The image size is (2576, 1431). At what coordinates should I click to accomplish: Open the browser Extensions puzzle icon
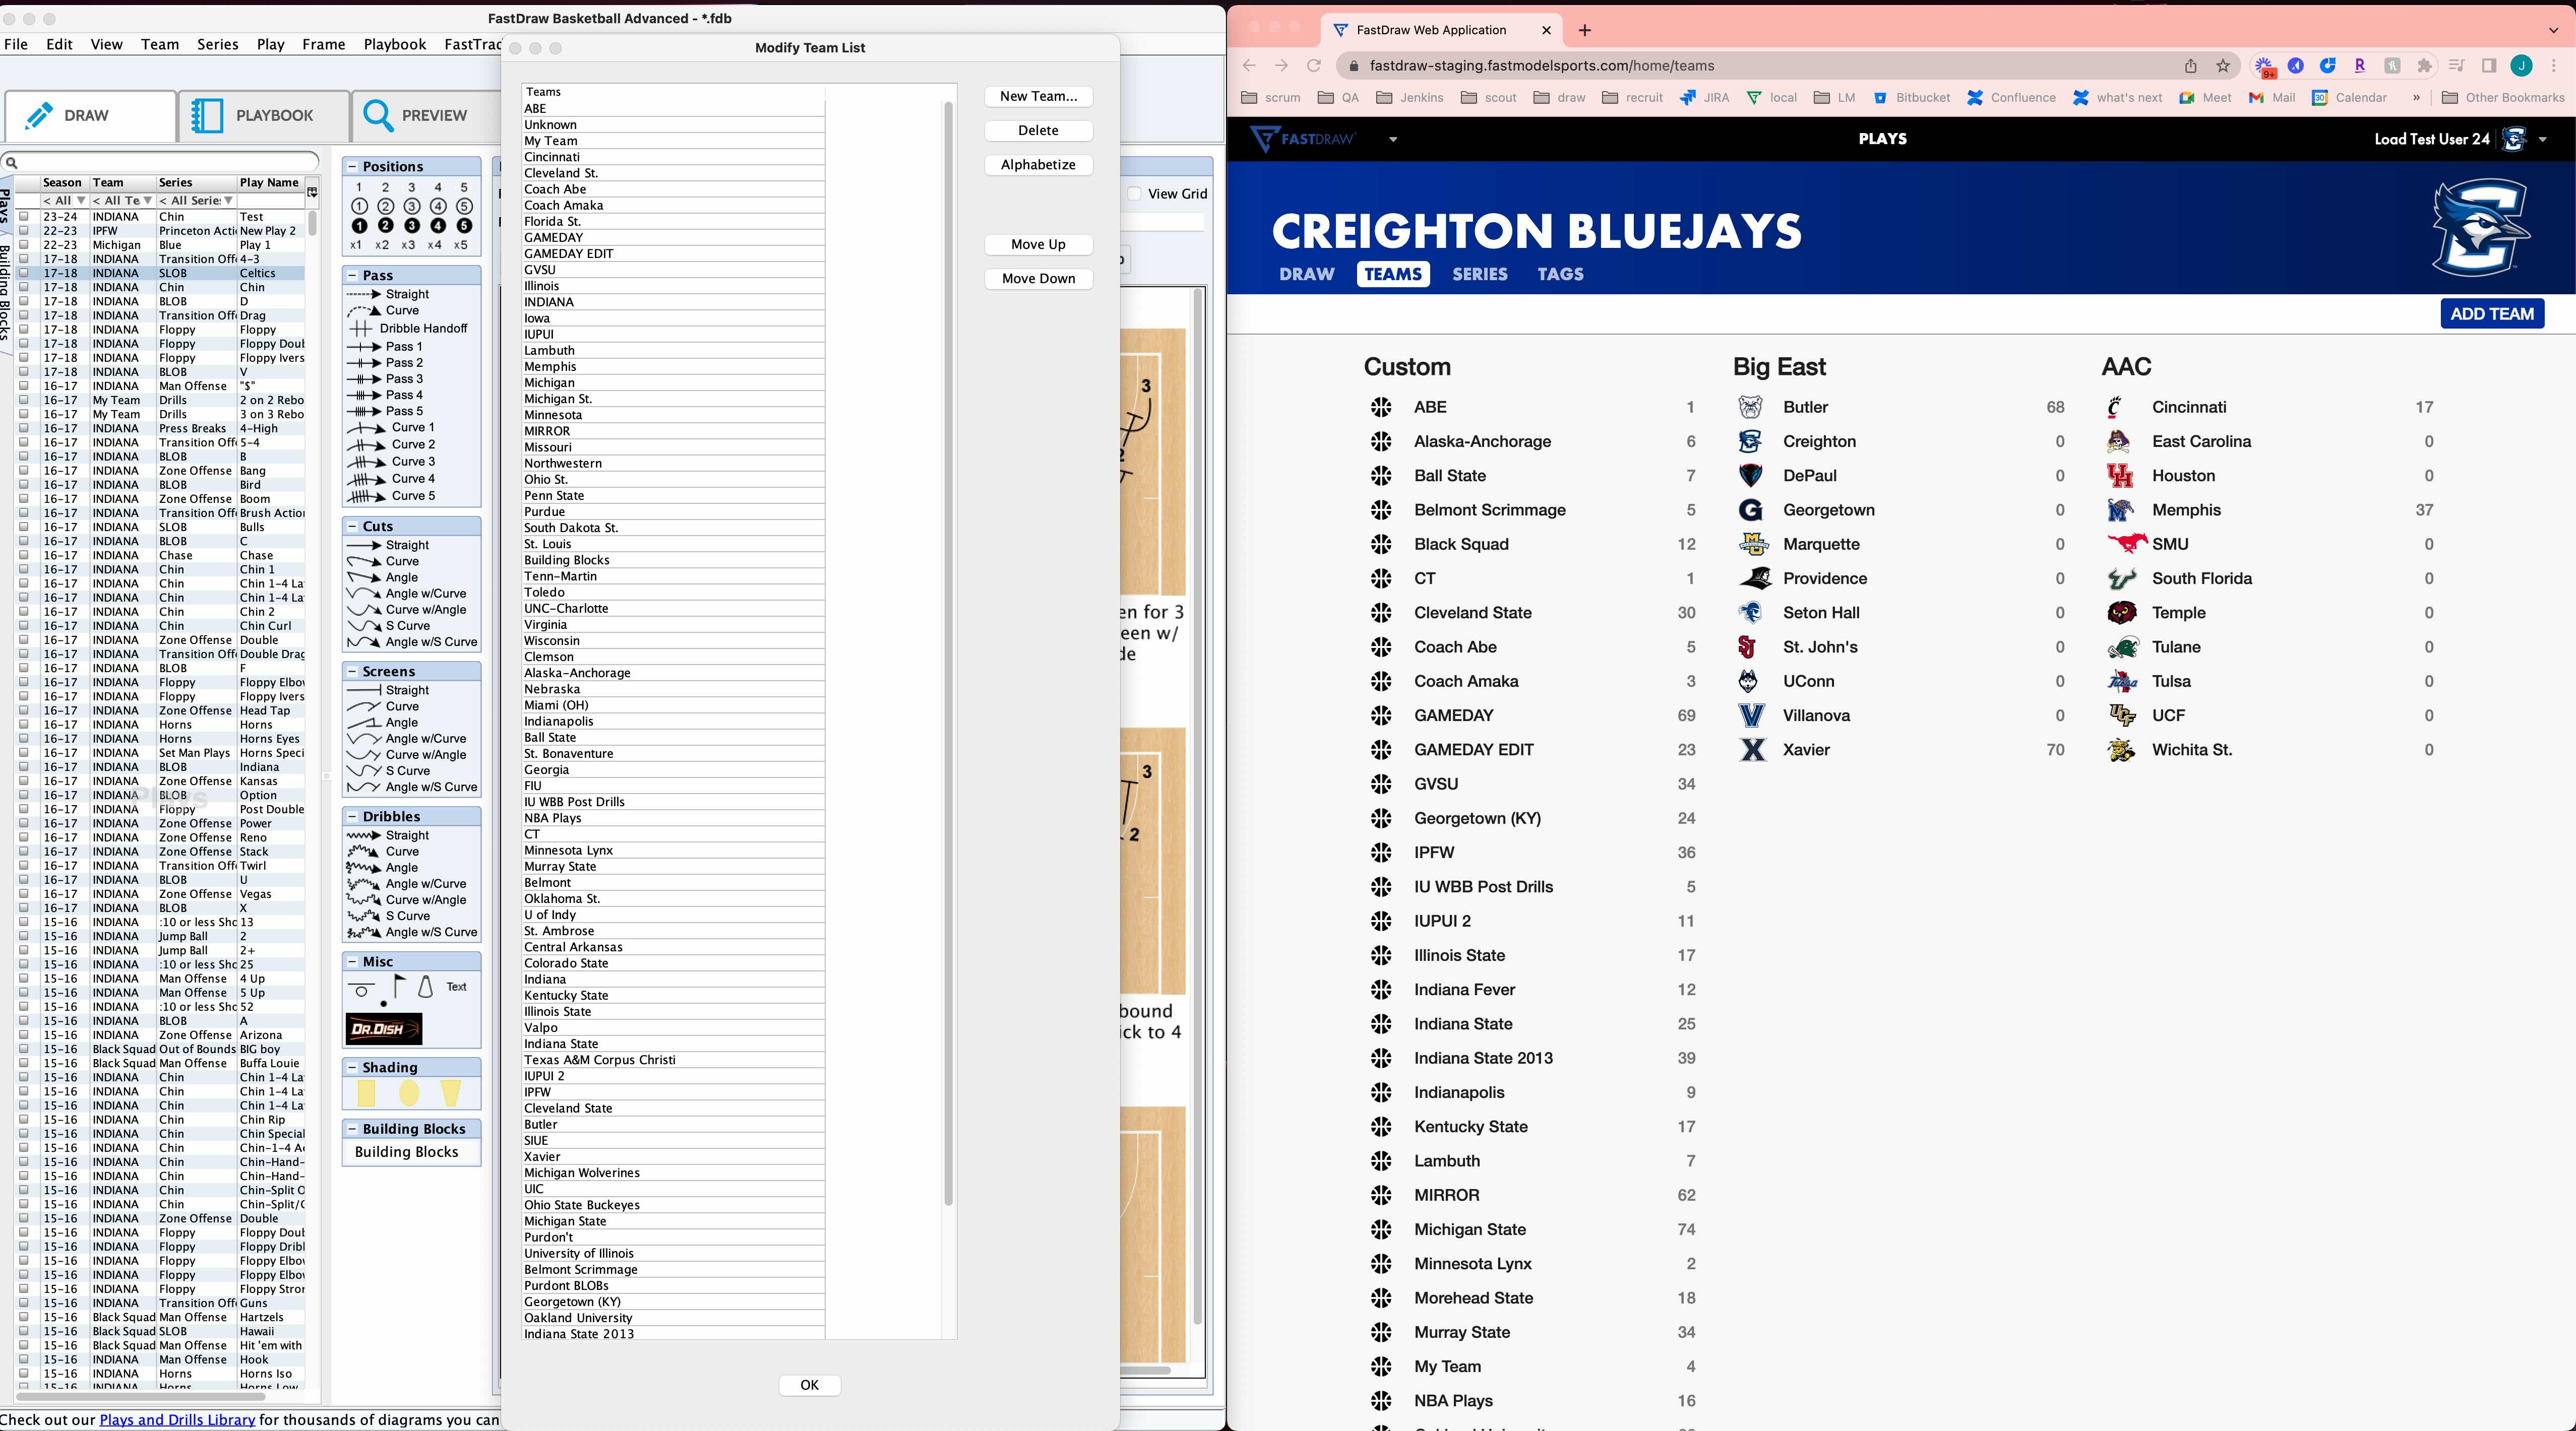coord(2424,66)
